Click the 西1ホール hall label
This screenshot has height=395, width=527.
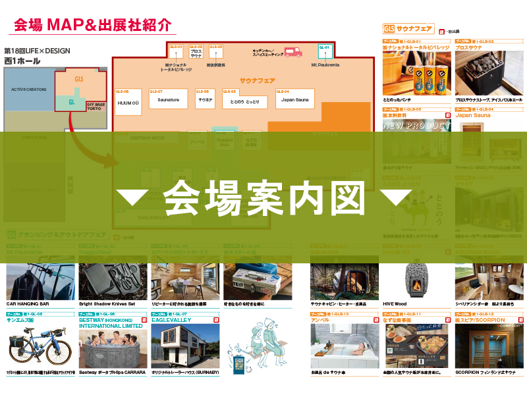click(x=22, y=61)
